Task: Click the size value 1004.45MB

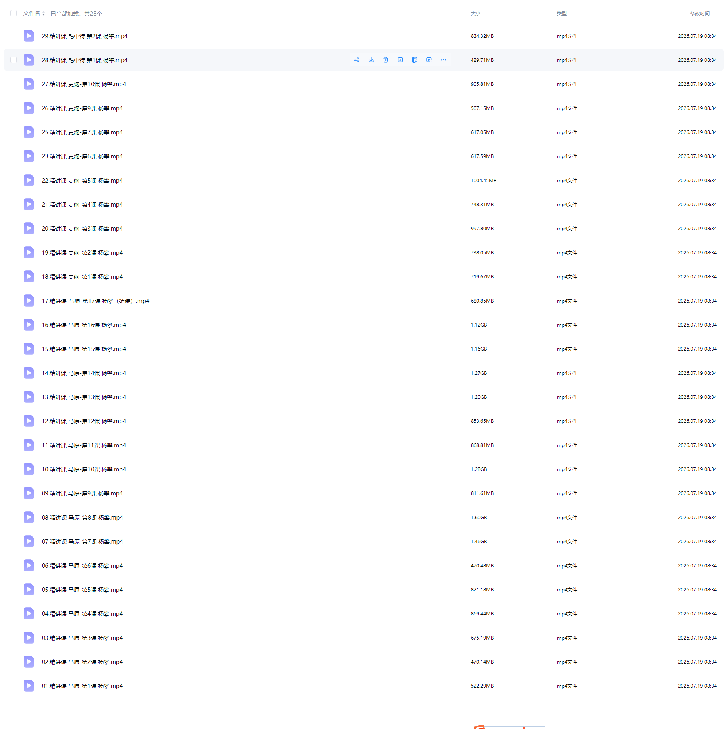Action: click(484, 181)
